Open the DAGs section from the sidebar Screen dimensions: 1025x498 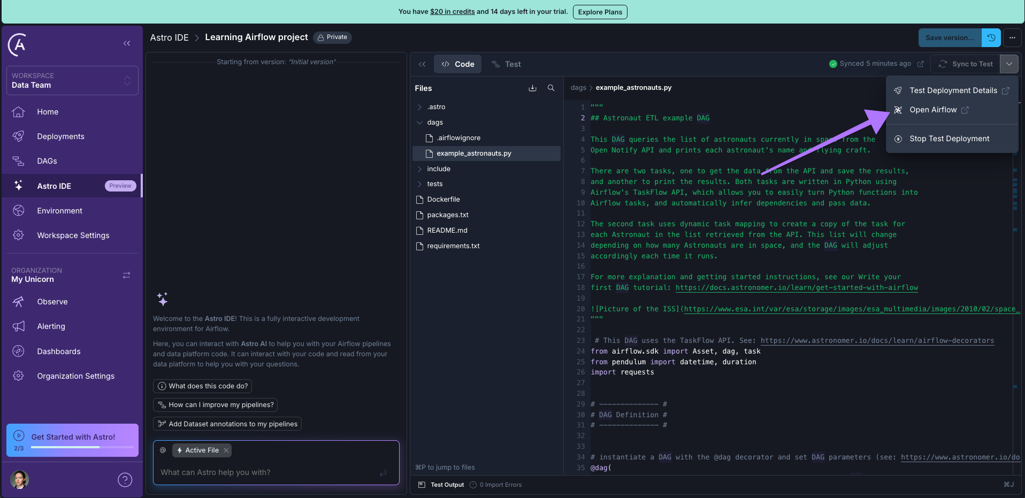point(47,160)
